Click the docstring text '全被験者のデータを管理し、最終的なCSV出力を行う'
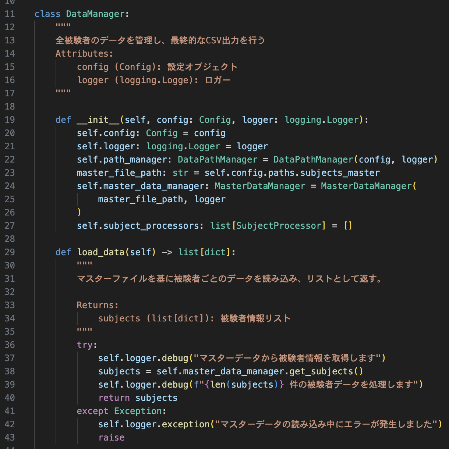449x449 pixels. pyautogui.click(x=160, y=40)
